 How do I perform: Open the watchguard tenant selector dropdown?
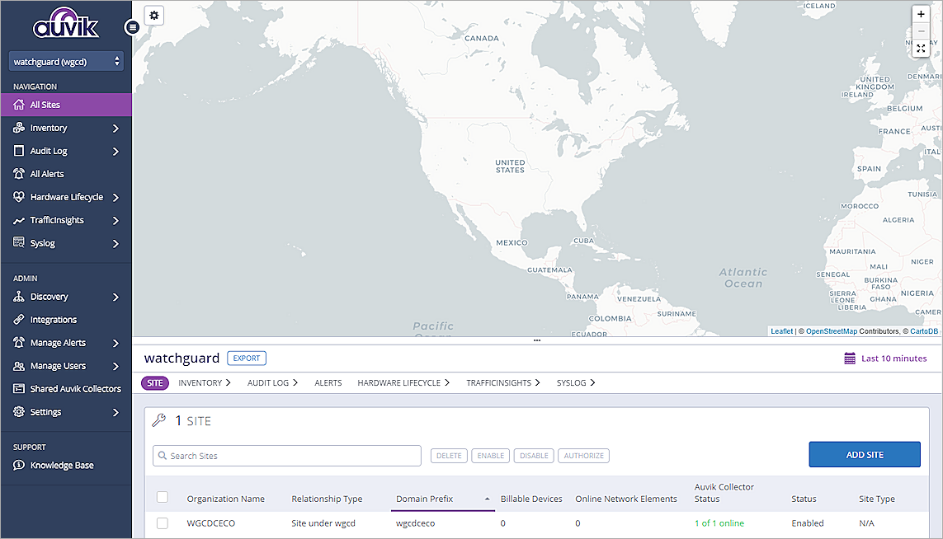pos(64,61)
